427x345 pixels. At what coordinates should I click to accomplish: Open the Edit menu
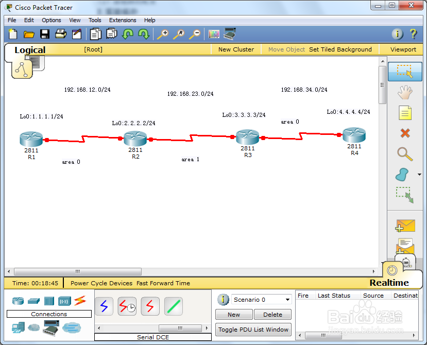point(29,20)
